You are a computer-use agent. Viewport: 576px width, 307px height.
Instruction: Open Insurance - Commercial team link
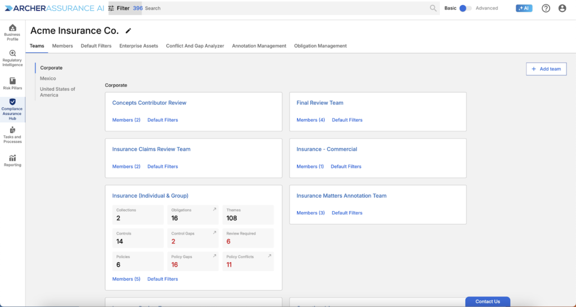click(327, 149)
